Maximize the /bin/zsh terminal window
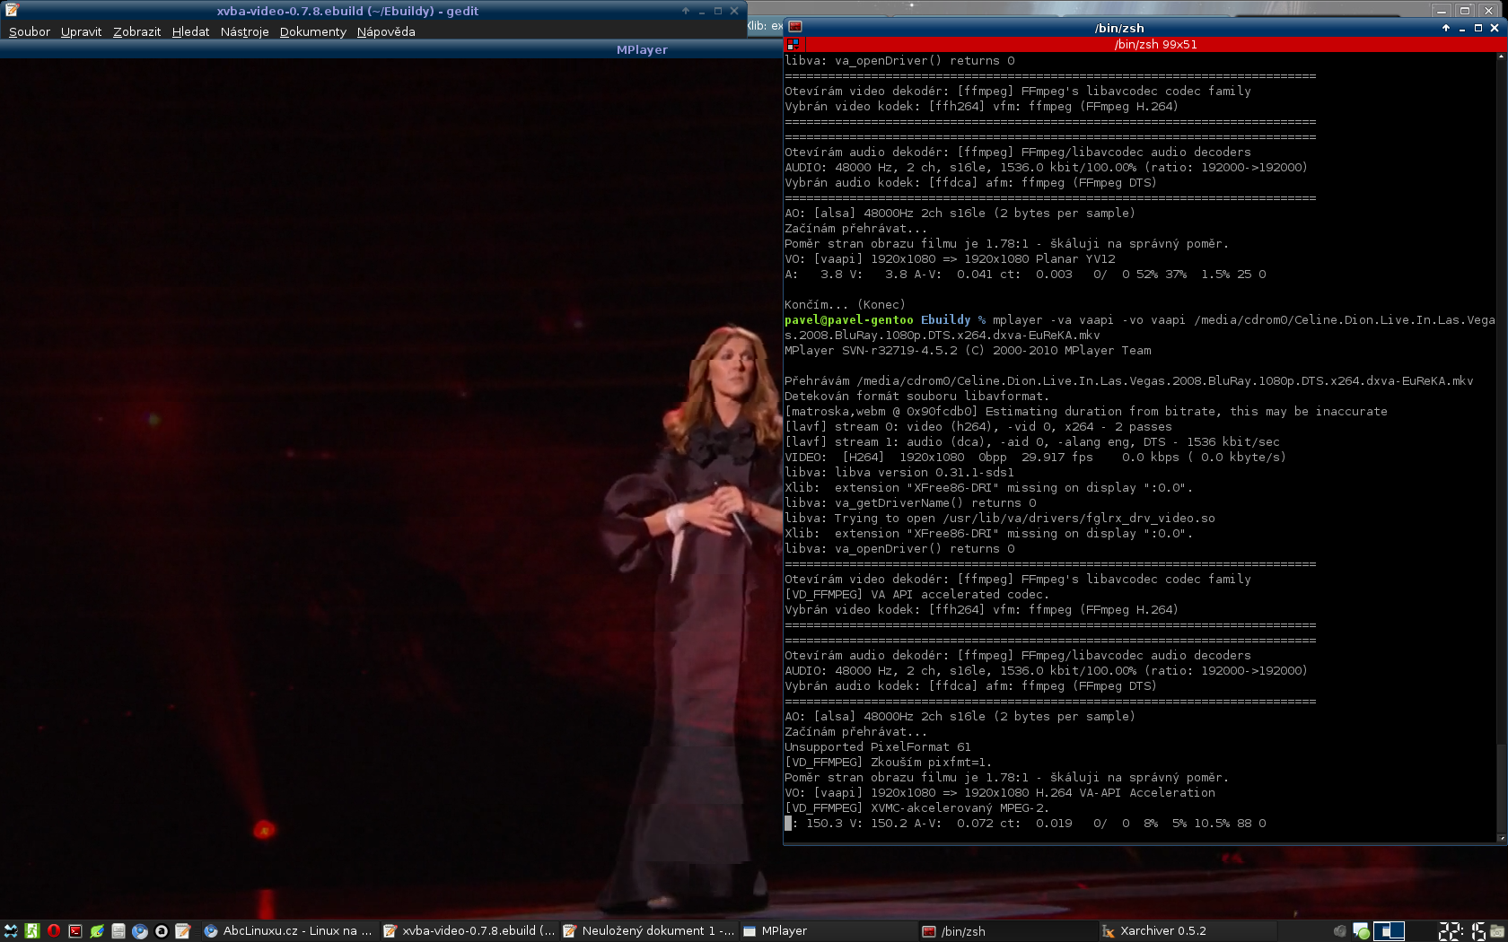Image resolution: width=1508 pixels, height=942 pixels. (x=1477, y=28)
